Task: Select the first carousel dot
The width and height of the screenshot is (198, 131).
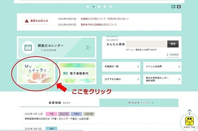Action: pyautogui.click(x=88, y=6)
